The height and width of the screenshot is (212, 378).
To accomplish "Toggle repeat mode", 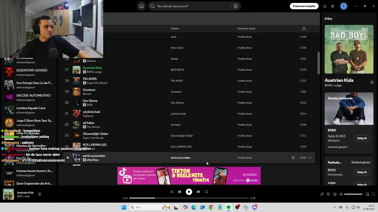I will (x=206, y=192).
